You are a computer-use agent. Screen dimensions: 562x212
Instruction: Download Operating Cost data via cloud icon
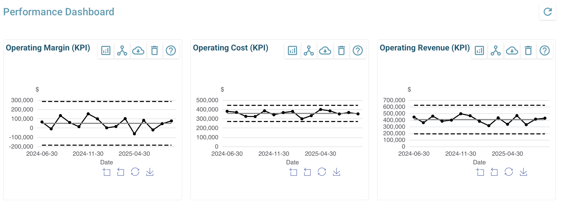point(325,50)
